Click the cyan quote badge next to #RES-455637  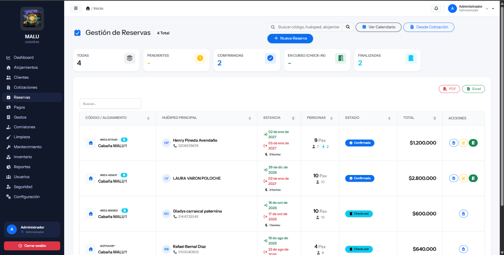coord(124,175)
